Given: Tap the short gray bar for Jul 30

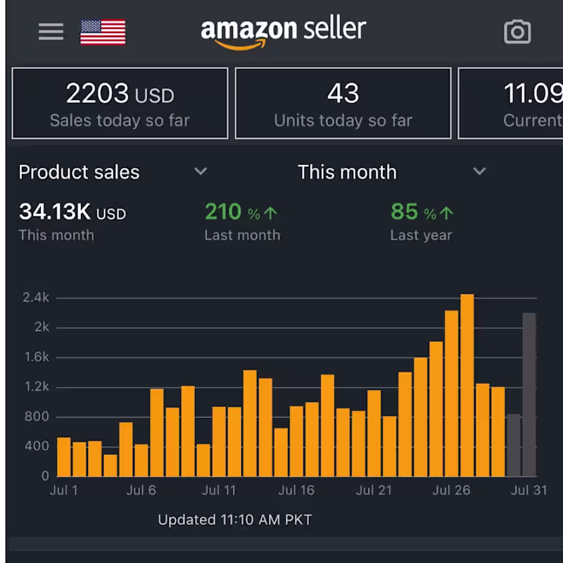Looking at the screenshot, I should [x=514, y=445].
